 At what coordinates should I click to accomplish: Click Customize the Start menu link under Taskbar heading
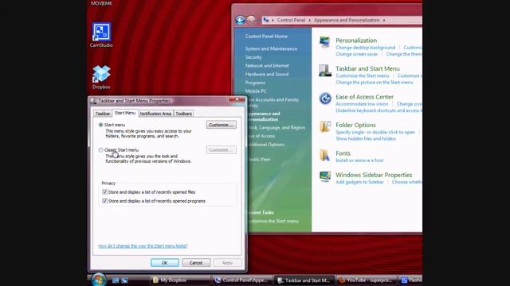tap(363, 75)
